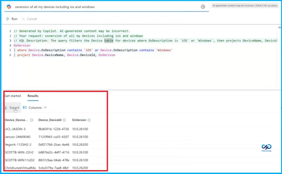Switch to the Get started tab

point(13,96)
